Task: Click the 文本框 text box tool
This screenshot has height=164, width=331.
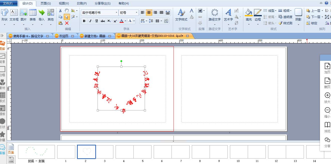Action: tap(14, 15)
